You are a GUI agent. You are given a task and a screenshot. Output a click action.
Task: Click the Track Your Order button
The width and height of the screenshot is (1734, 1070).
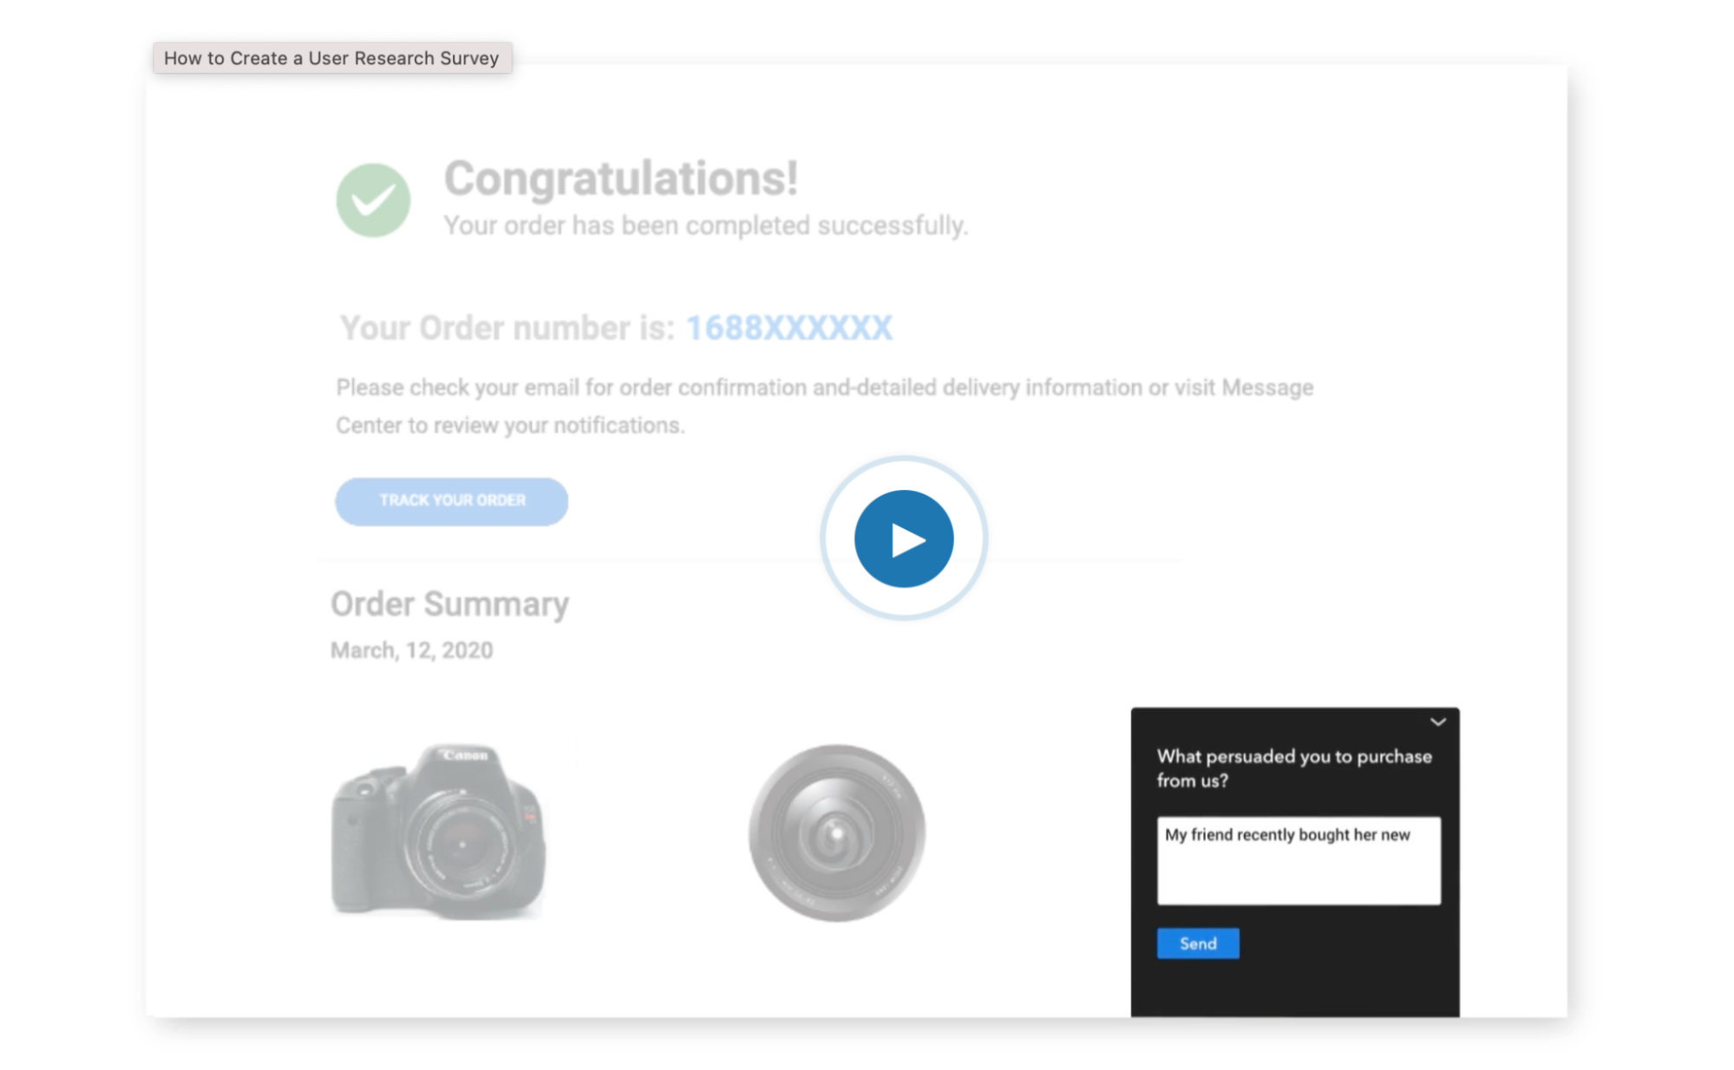point(450,500)
